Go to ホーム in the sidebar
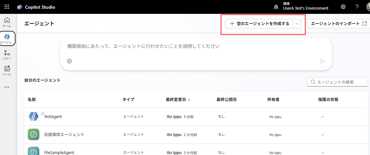Screen dimensions: 370x155 7,22
